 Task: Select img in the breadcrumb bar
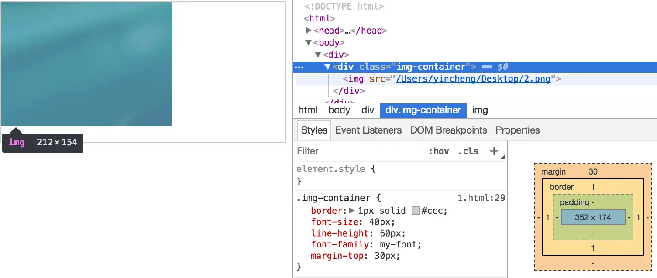480,110
